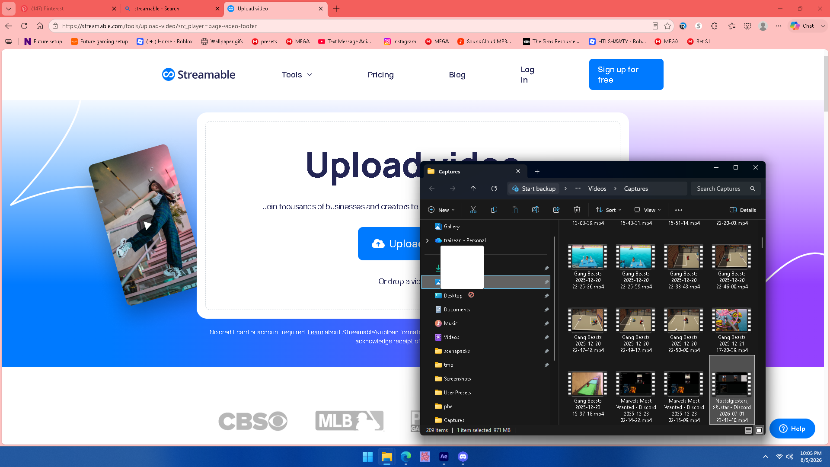Open Blog in the Streamable navigation
The height and width of the screenshot is (467, 830).
457,75
